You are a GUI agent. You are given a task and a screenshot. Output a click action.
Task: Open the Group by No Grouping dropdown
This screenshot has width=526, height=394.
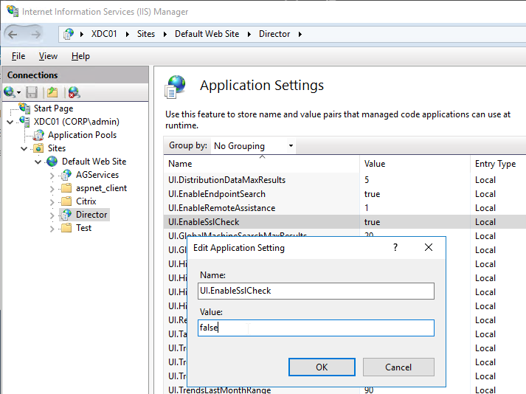pyautogui.click(x=253, y=145)
